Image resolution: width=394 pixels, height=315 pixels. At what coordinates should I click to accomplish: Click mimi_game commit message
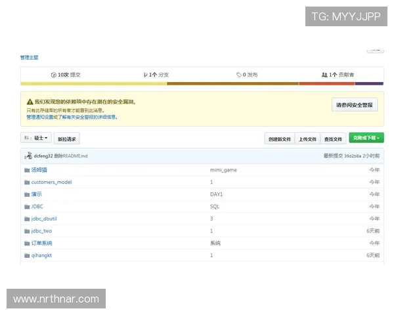pos(223,170)
